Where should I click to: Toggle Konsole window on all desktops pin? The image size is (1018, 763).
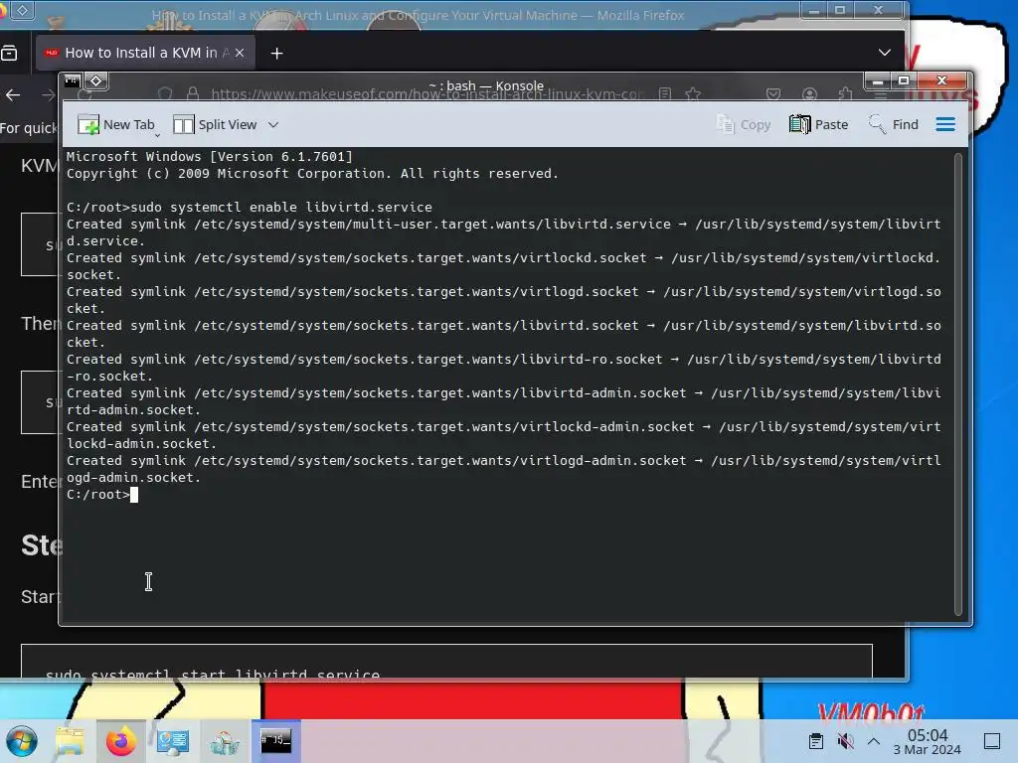point(96,81)
